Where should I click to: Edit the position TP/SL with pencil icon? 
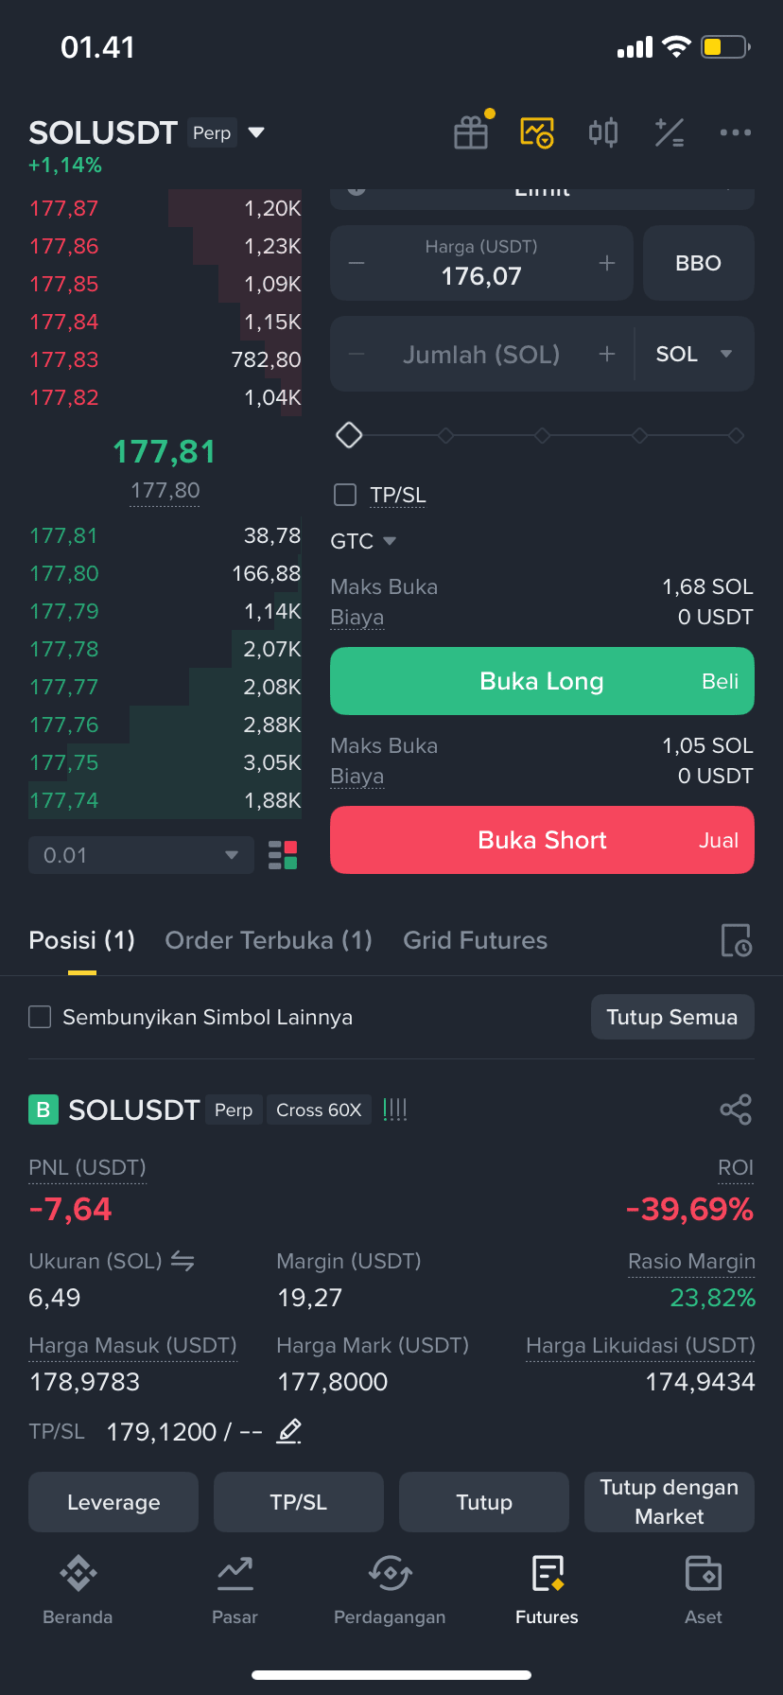(x=288, y=1431)
